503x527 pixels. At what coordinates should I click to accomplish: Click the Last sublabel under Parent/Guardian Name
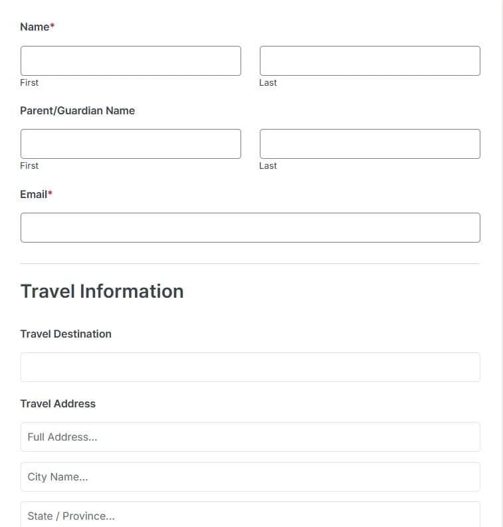click(x=268, y=165)
